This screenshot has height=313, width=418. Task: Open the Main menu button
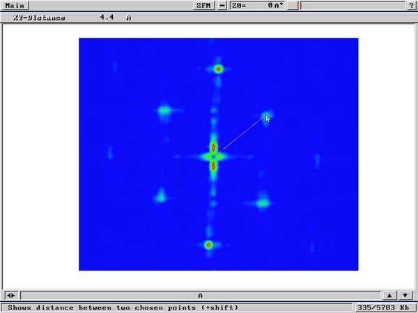[x=14, y=5]
